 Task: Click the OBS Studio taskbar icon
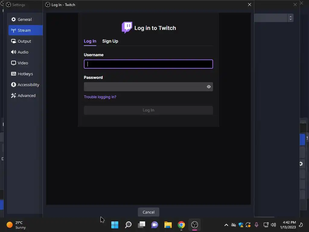click(195, 224)
